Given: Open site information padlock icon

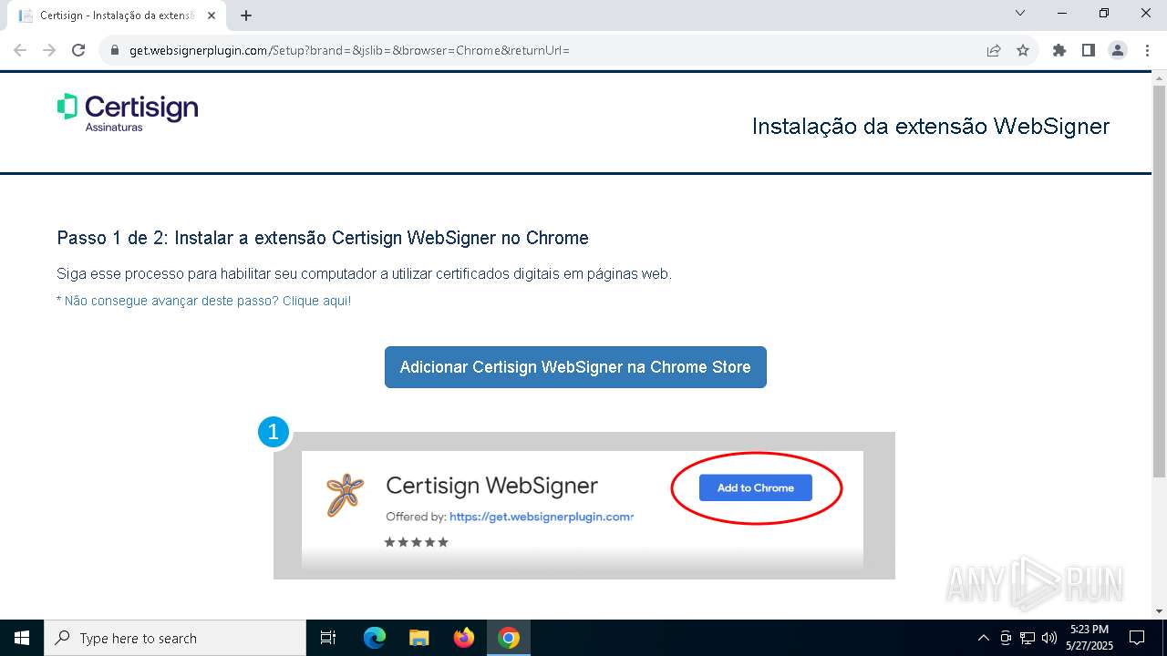Looking at the screenshot, I should coord(115,50).
